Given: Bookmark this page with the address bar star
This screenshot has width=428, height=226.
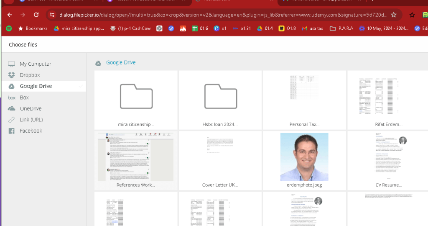Looking at the screenshot, I should (x=394, y=15).
